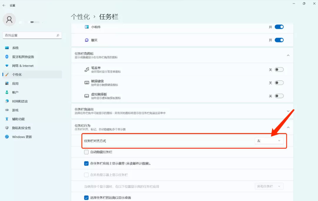This screenshot has height=201, width=318.
Task: Click the globe icon beside 时间和语言
Action: tap(7, 101)
